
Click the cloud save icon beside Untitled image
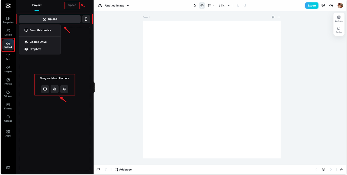[x=100, y=5]
